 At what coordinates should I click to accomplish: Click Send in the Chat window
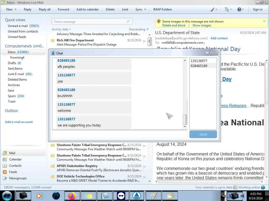click(203, 134)
